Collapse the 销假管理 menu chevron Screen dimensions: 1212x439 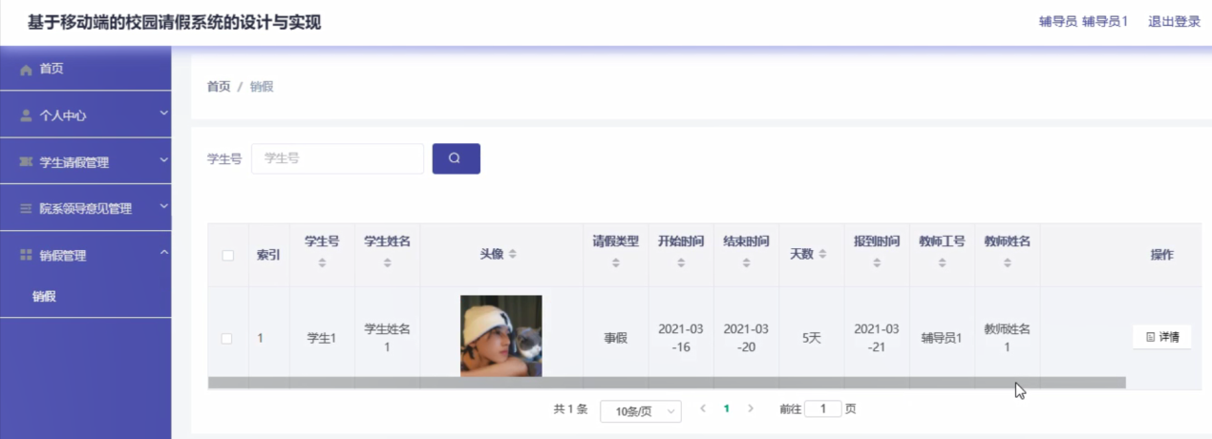click(163, 253)
